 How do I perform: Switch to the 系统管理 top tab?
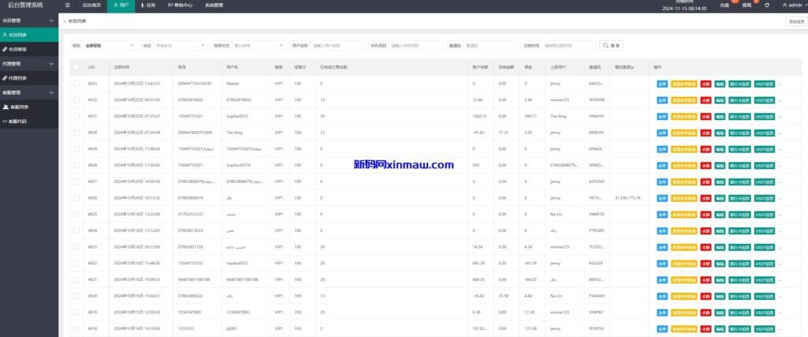(x=214, y=5)
